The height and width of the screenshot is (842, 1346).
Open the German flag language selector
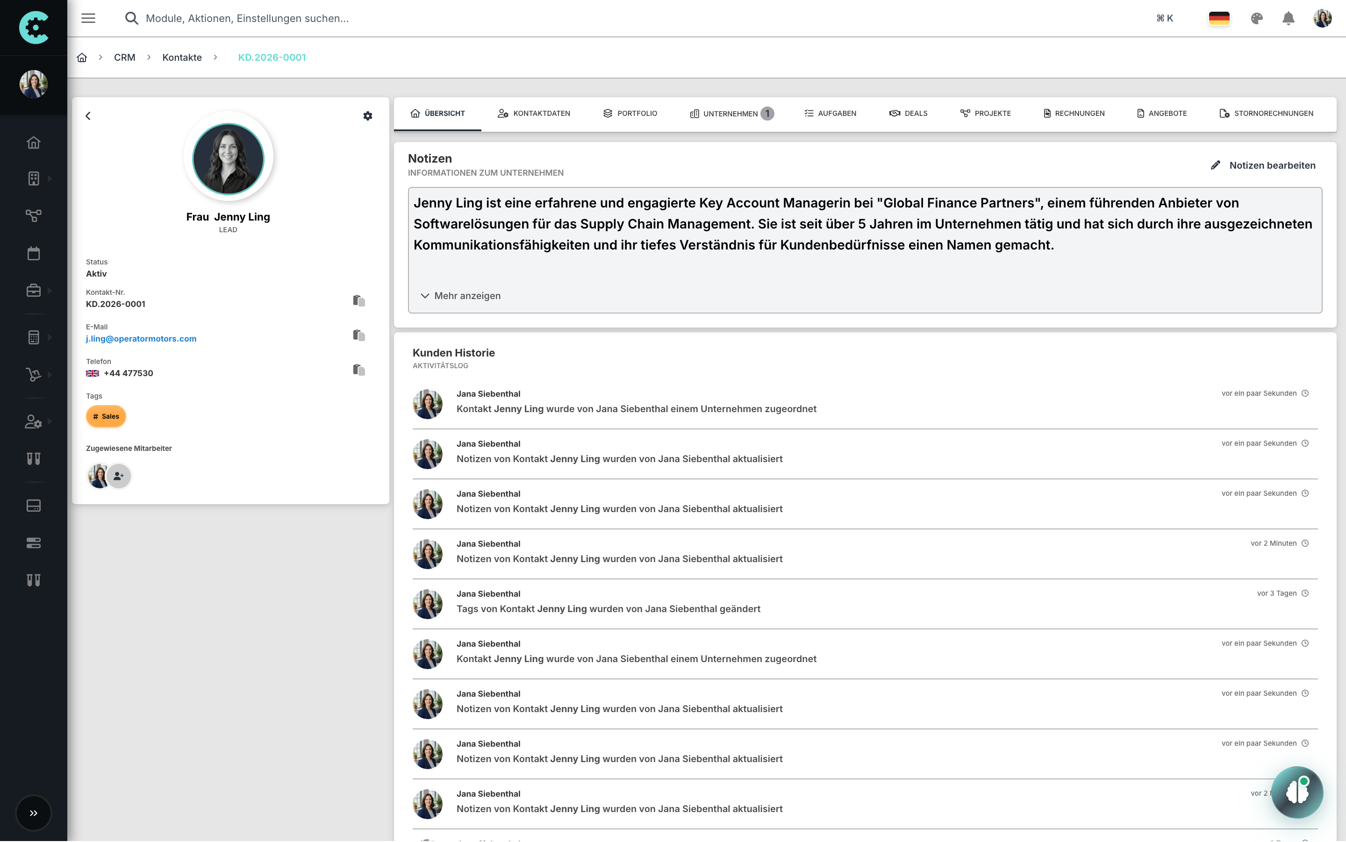click(1219, 18)
